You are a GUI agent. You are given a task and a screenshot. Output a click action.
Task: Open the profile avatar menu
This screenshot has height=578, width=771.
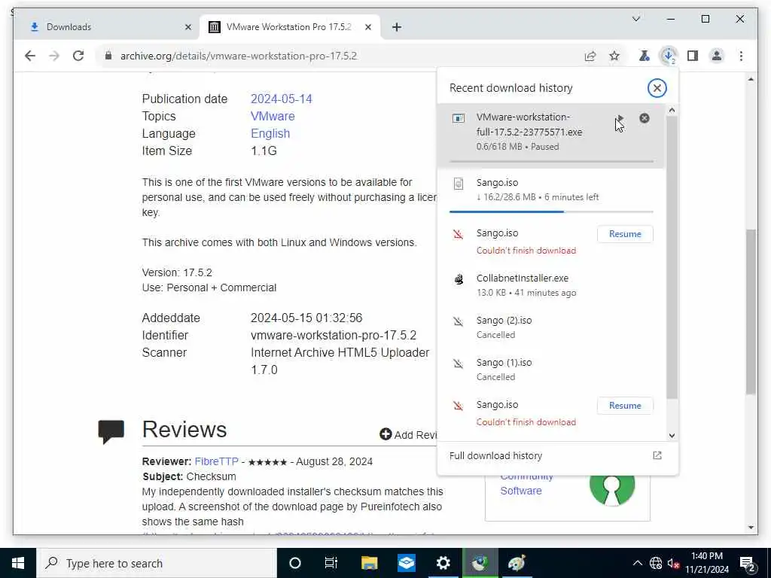coord(717,56)
